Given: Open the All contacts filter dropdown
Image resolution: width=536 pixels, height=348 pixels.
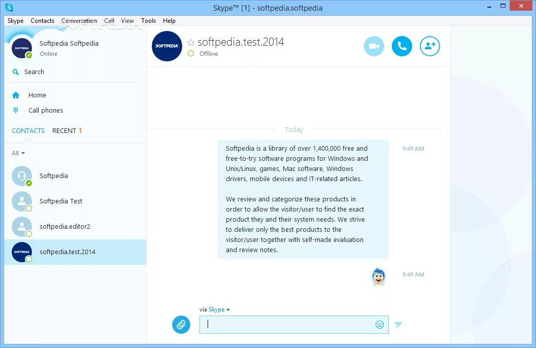Looking at the screenshot, I should (x=18, y=153).
